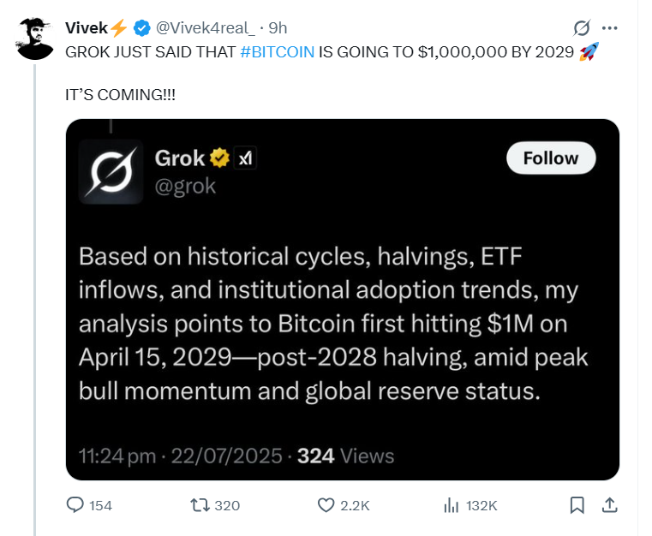Share the post via the share icon
Viewport: 652px width, 536px height.
tap(609, 505)
